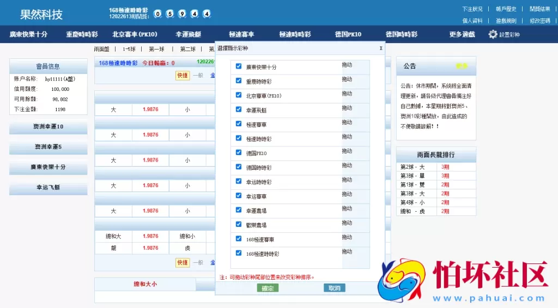This screenshot has width=558, height=308.
Task: Open the 修改密碼 link
Action: [x=540, y=21]
